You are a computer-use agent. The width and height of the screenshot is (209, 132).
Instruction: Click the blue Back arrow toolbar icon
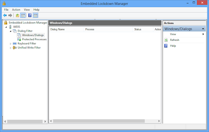click(x=5, y=15)
